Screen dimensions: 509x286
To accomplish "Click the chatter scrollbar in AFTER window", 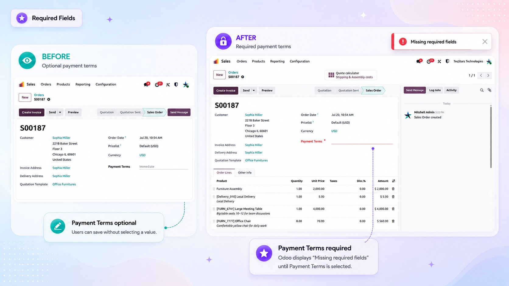I will pyautogui.click(x=491, y=136).
